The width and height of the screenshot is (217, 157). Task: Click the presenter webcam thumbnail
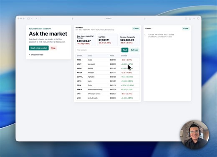click(195, 134)
